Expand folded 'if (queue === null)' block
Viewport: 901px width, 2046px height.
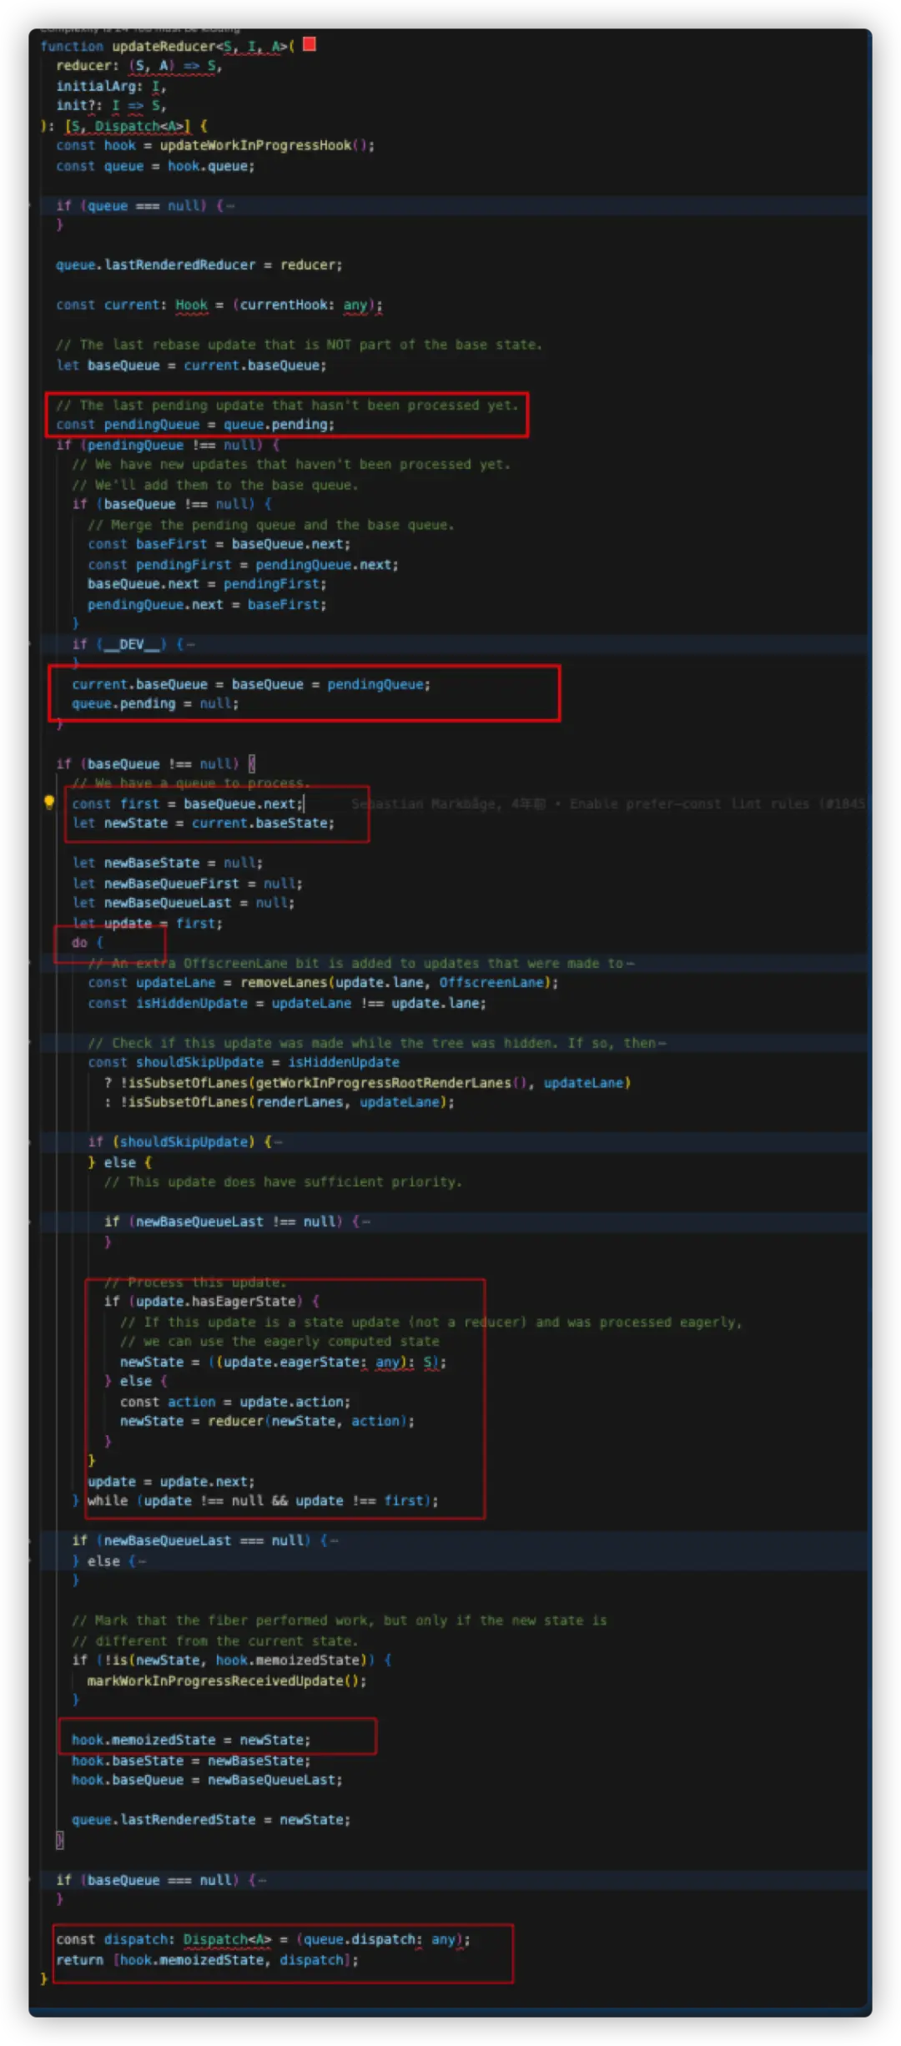[x=230, y=206]
